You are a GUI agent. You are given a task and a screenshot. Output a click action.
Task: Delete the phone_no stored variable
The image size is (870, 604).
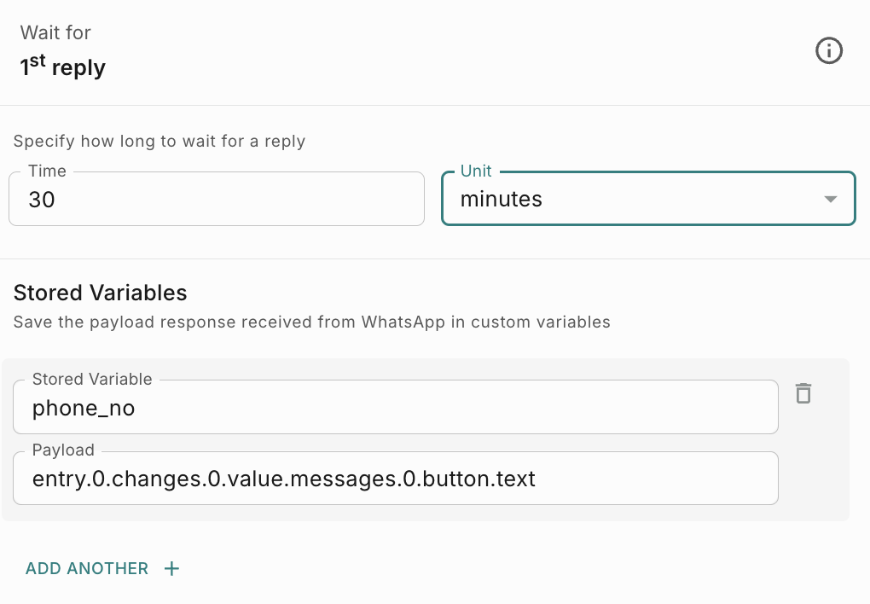pos(803,393)
